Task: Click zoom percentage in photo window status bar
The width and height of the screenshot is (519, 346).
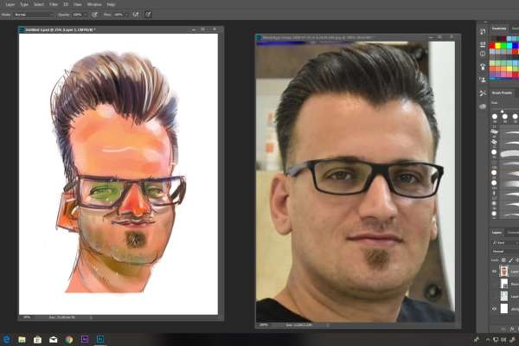Action: (x=264, y=325)
